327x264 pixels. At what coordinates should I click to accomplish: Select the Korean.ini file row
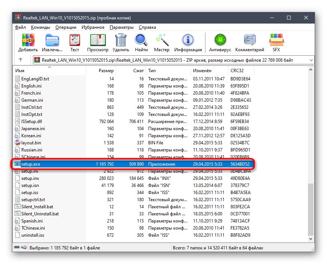(134, 135)
